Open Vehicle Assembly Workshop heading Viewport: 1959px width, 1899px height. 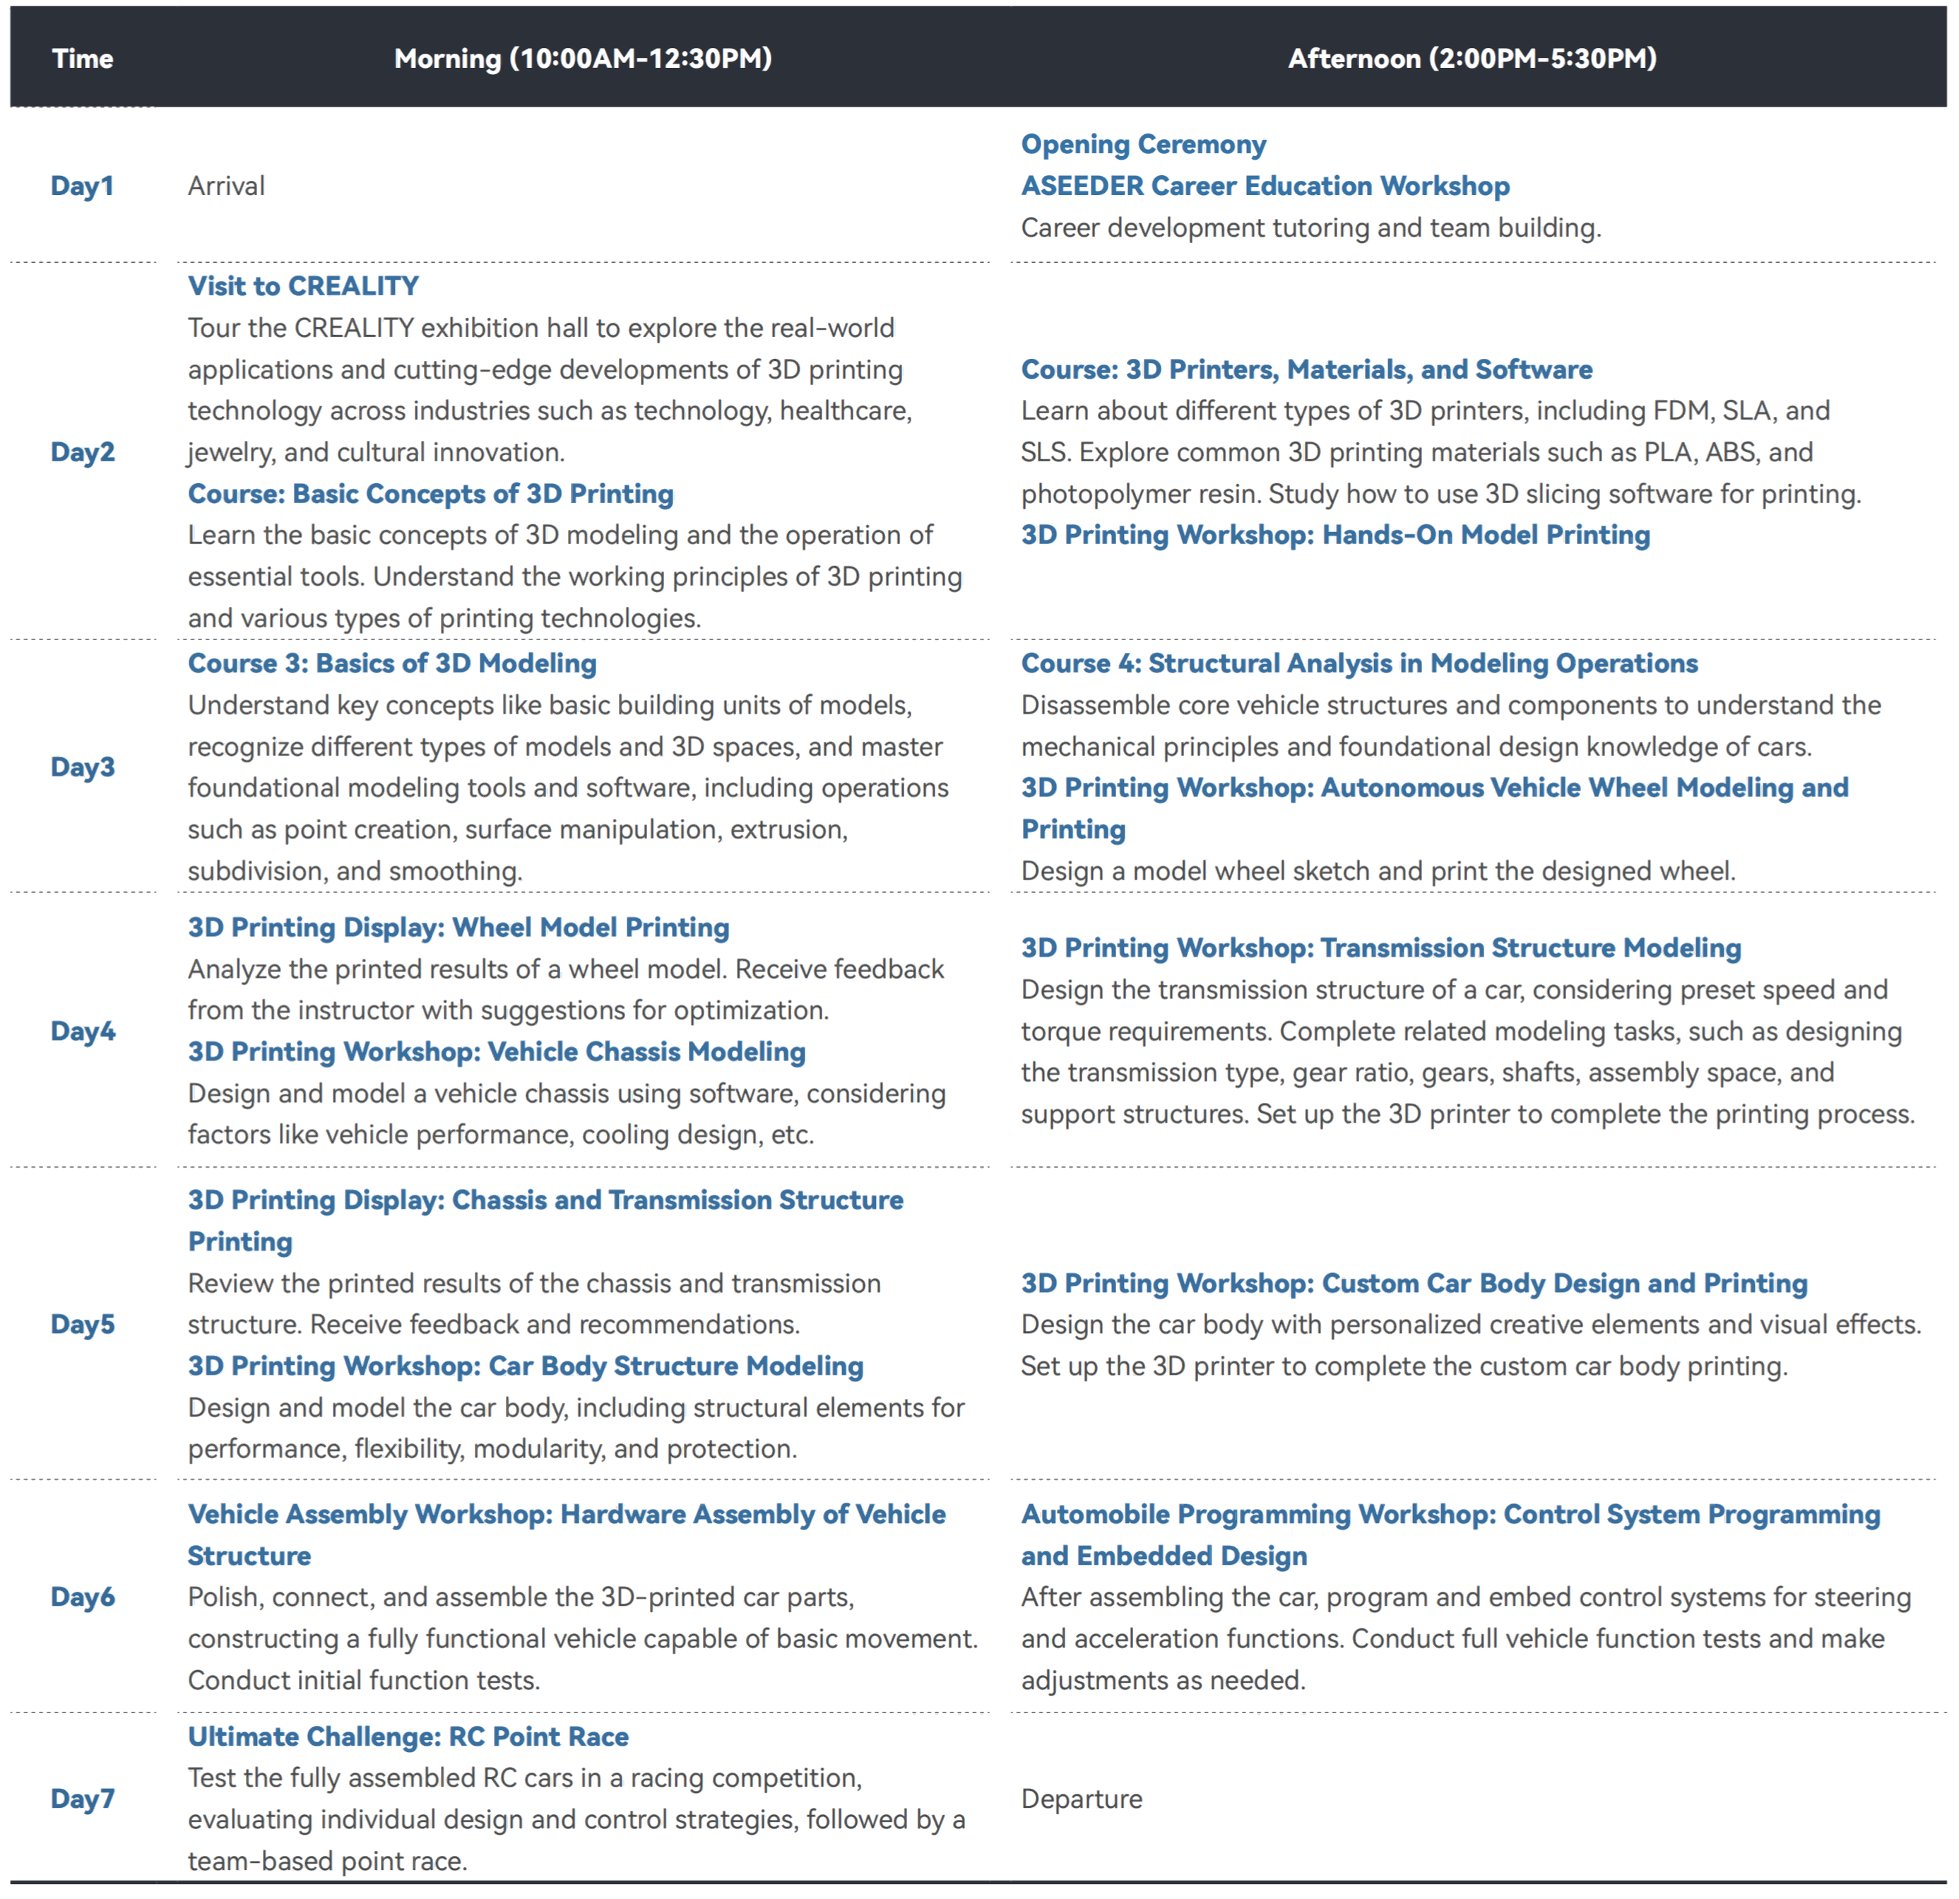click(x=566, y=1514)
